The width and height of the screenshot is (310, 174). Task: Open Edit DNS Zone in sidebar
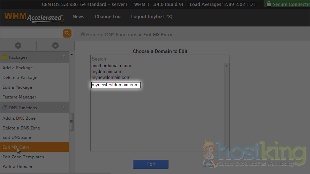17,137
